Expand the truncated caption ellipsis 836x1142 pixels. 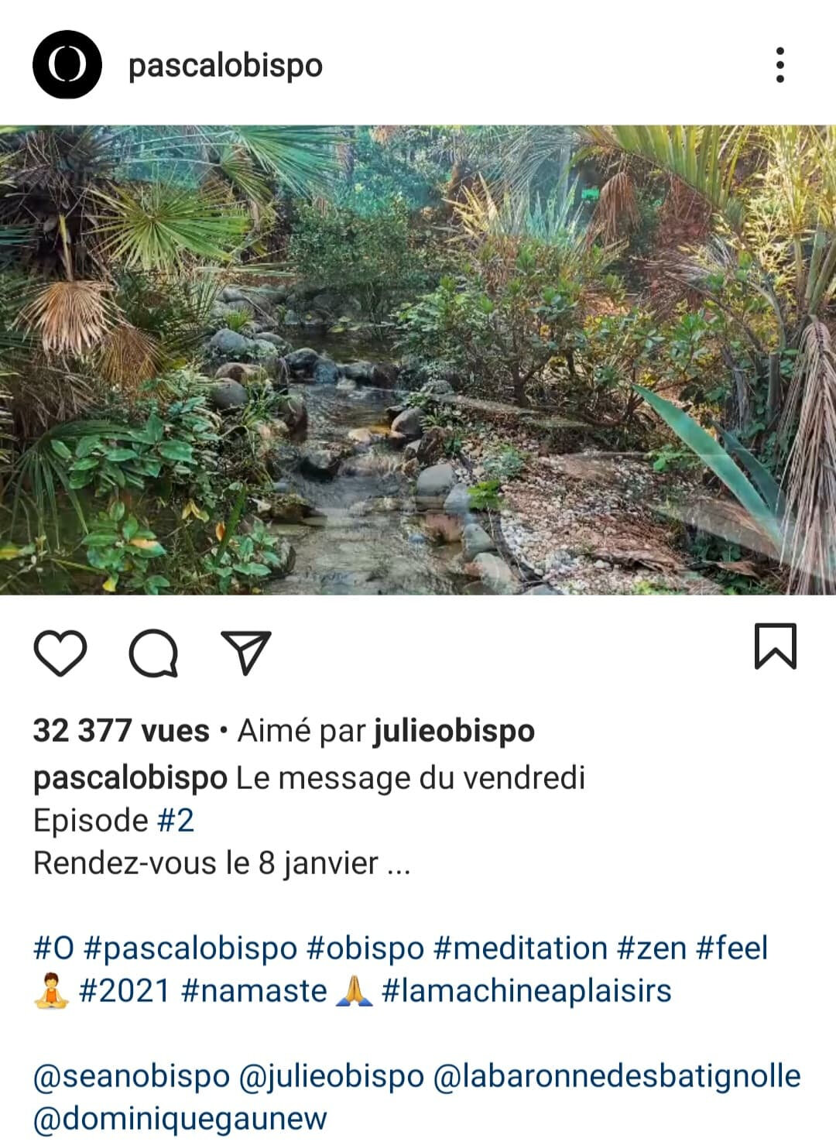pos(398,865)
